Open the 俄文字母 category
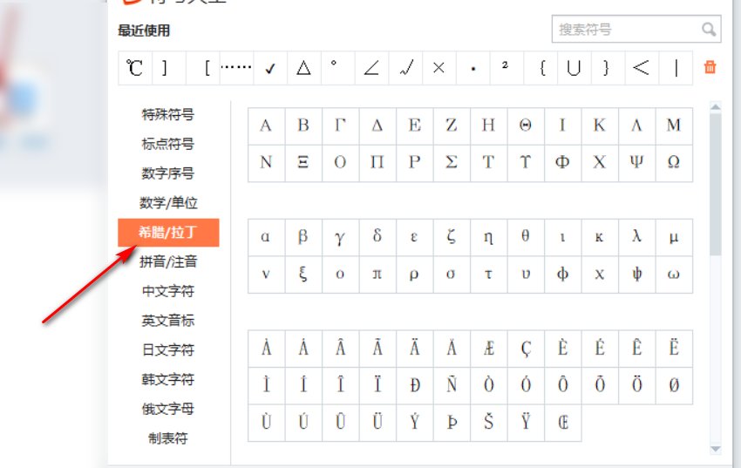The width and height of the screenshot is (741, 468). pyautogui.click(x=168, y=409)
